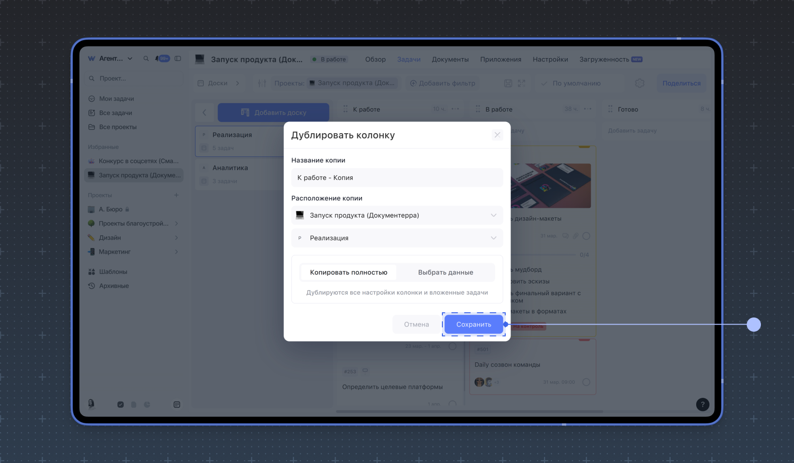Expand the "Дизайн" project folder in sidebar
Image resolution: width=794 pixels, height=463 pixels.
tap(176, 238)
